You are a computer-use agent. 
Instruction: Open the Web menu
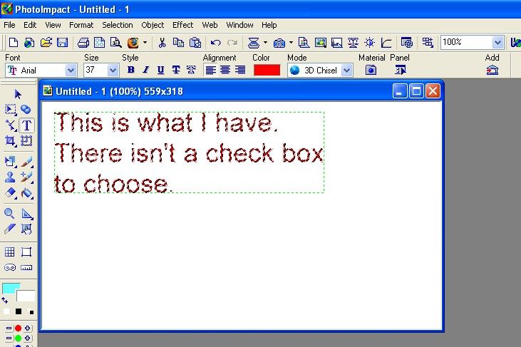click(210, 25)
